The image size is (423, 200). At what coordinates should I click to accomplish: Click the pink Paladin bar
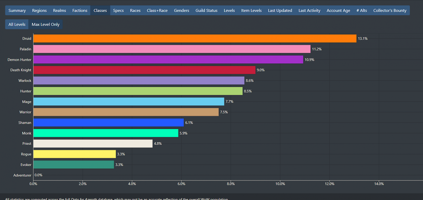[x=172, y=49]
